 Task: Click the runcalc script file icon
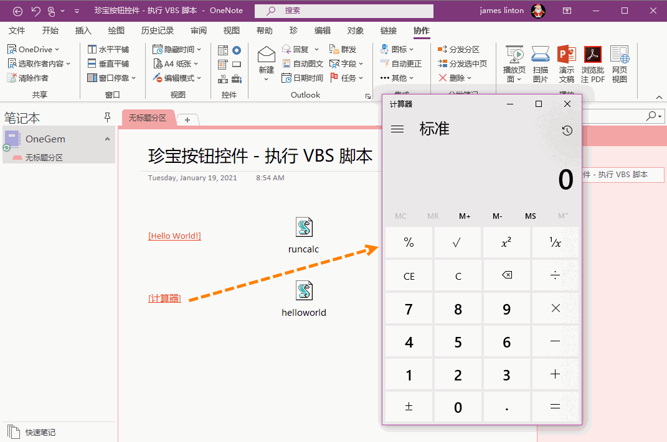pos(304,227)
